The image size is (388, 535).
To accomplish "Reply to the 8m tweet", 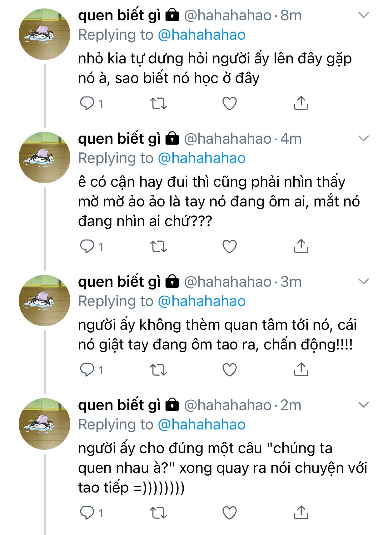I will click(x=87, y=103).
